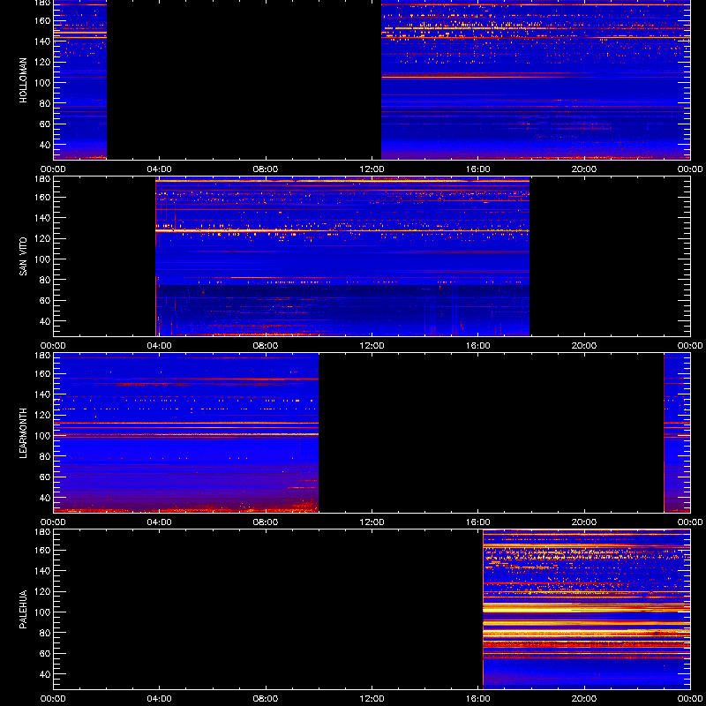Viewport: 706px width, 706px height.
Task: Select the 16:00 time label below HOLLOMAN panel
Action: pos(478,169)
